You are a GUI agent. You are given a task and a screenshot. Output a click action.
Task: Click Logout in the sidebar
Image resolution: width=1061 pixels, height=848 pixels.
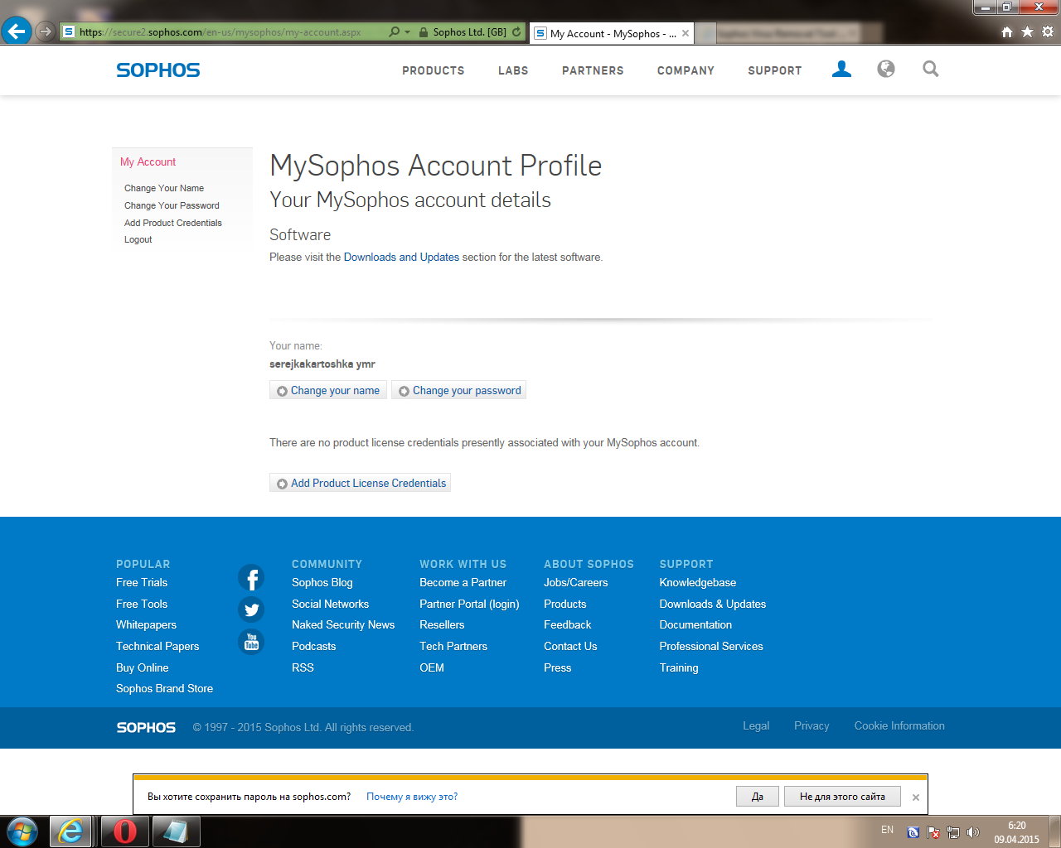coord(138,239)
